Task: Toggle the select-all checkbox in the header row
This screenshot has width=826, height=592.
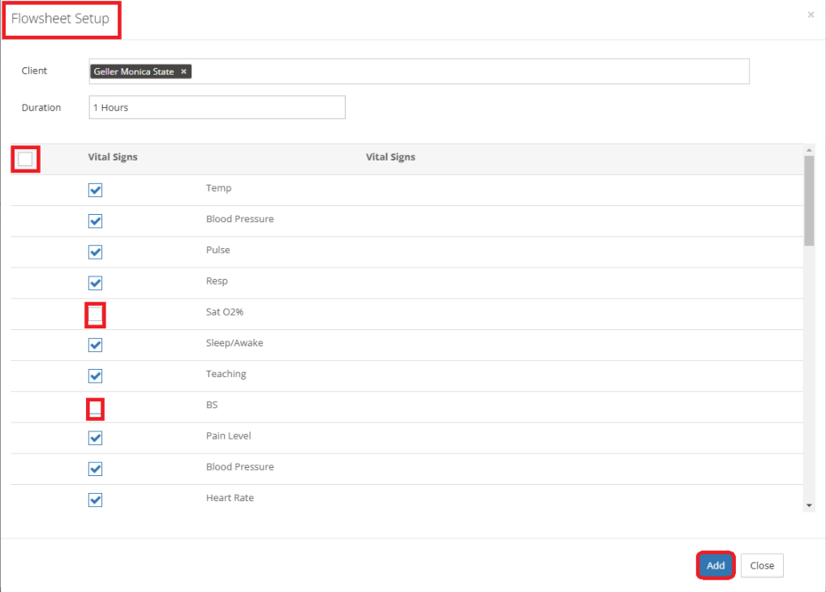Action: click(x=25, y=159)
